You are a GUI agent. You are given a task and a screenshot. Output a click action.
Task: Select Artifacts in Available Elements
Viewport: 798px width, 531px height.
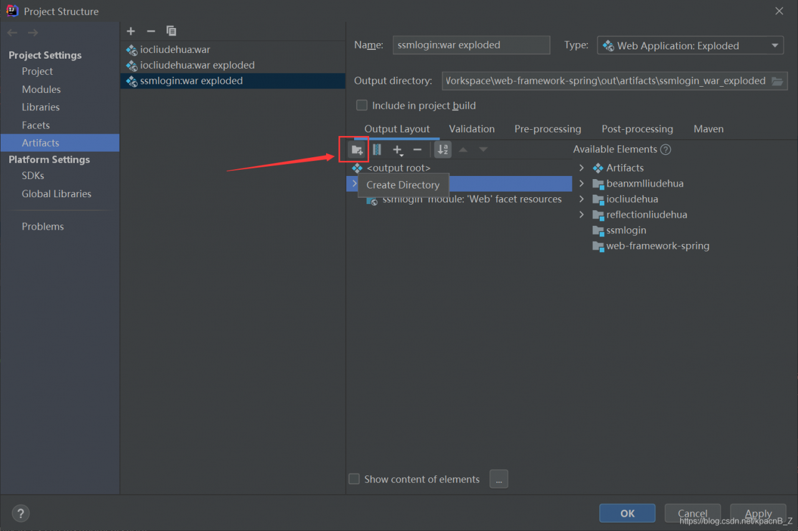(x=625, y=168)
